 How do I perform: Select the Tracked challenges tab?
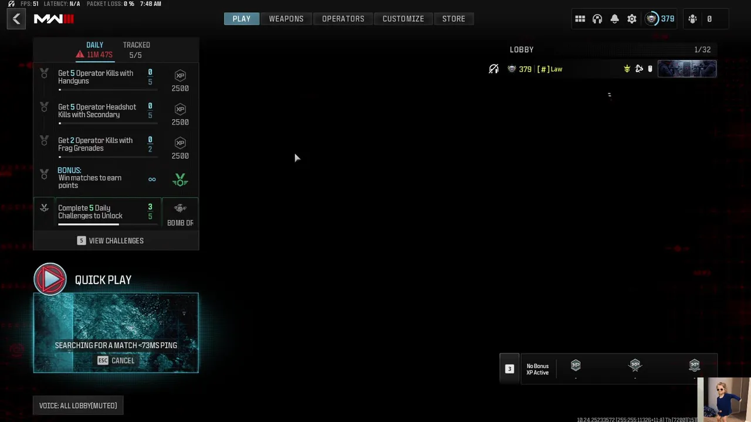tap(136, 50)
